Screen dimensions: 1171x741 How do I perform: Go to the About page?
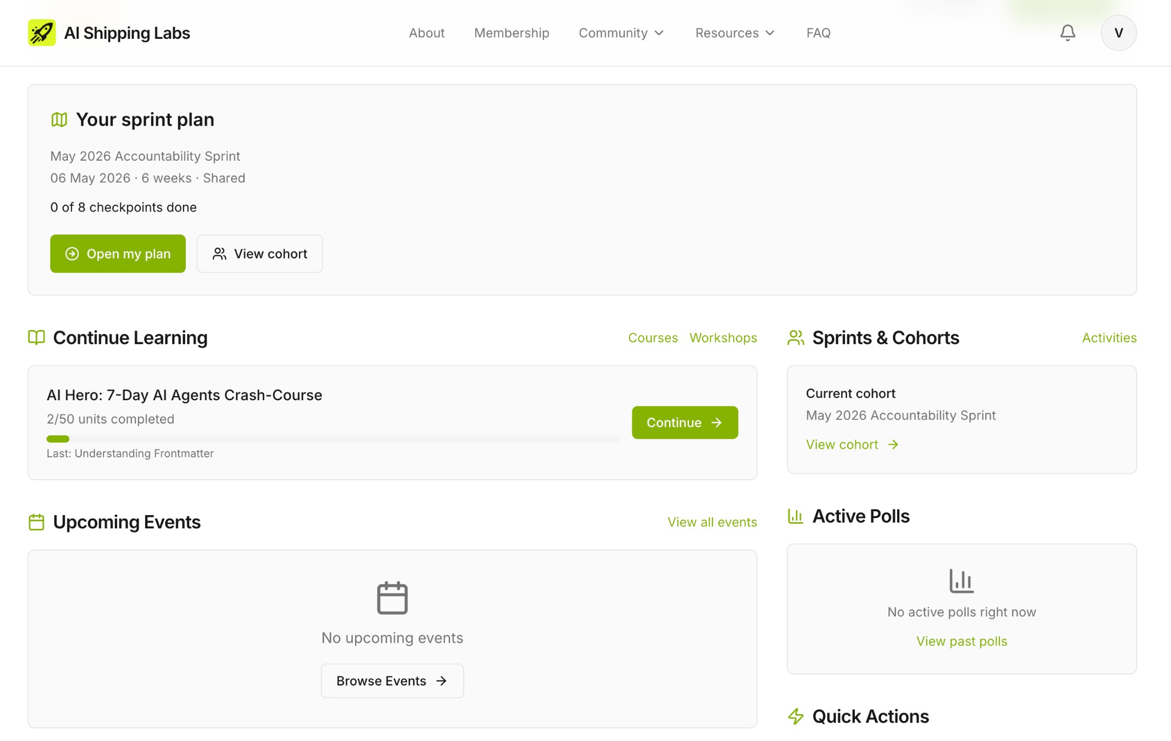427,33
